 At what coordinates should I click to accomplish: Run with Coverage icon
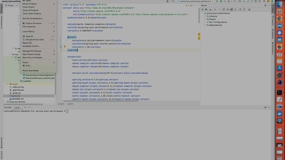point(225,1)
